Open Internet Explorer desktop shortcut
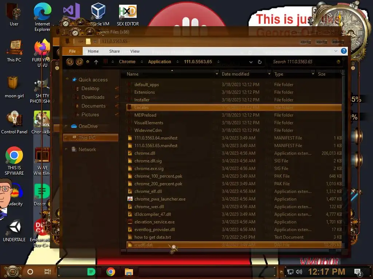 [x=42, y=17]
